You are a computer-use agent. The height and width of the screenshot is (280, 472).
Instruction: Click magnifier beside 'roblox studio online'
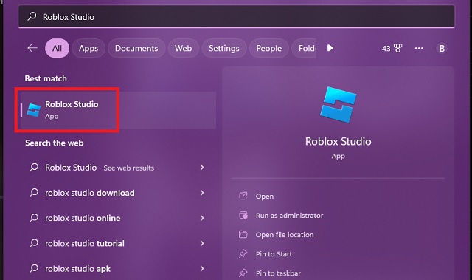click(34, 218)
